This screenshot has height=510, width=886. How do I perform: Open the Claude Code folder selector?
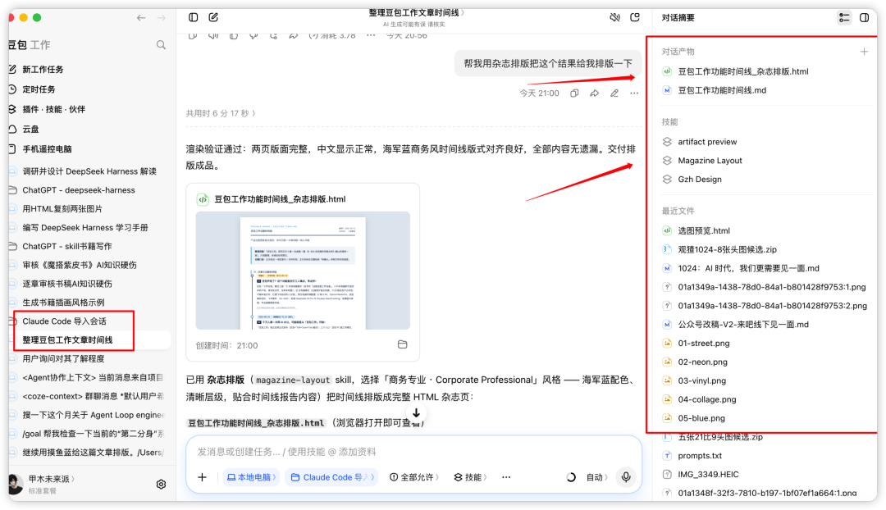pyautogui.click(x=331, y=477)
